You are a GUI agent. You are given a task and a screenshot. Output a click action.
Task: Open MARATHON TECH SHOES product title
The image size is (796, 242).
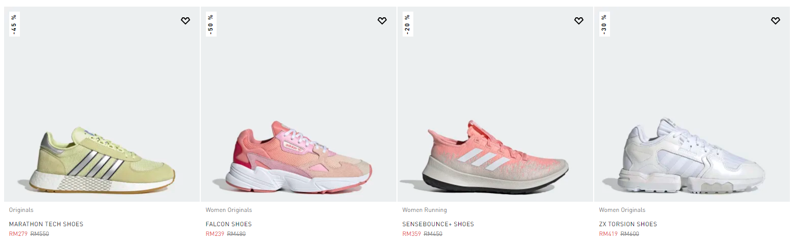(46, 224)
